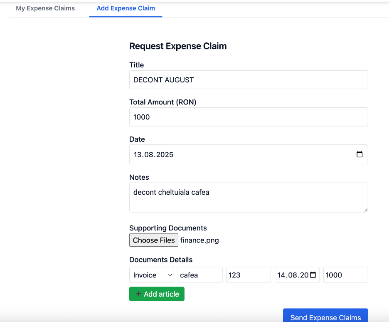Click the Supporting Documents label
This screenshot has width=389, height=322.
click(x=168, y=228)
